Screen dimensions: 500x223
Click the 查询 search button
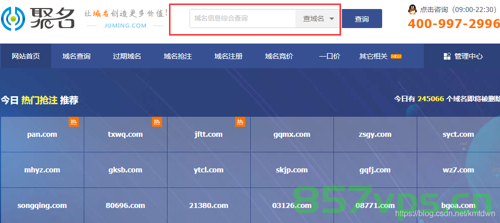point(362,19)
